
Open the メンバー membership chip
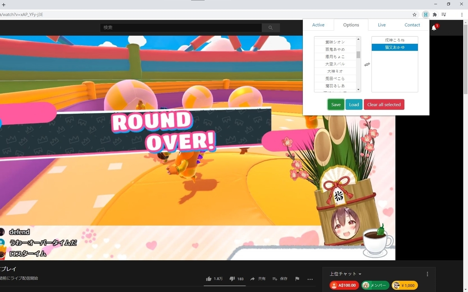(375, 285)
